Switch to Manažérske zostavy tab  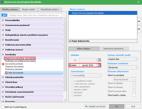(x=50, y=10)
